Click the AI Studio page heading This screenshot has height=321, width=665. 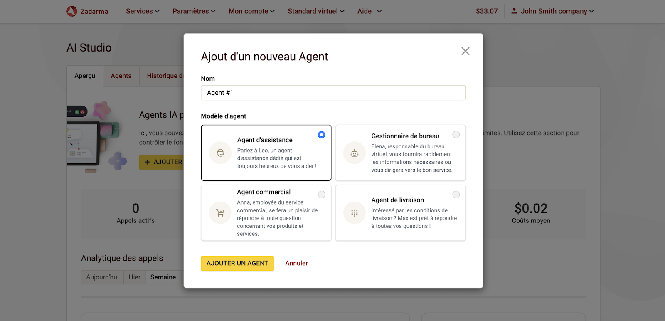click(x=89, y=48)
